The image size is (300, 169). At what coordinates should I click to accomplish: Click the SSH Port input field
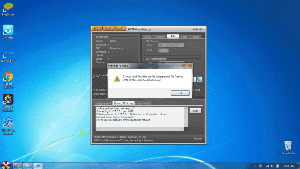163,50
